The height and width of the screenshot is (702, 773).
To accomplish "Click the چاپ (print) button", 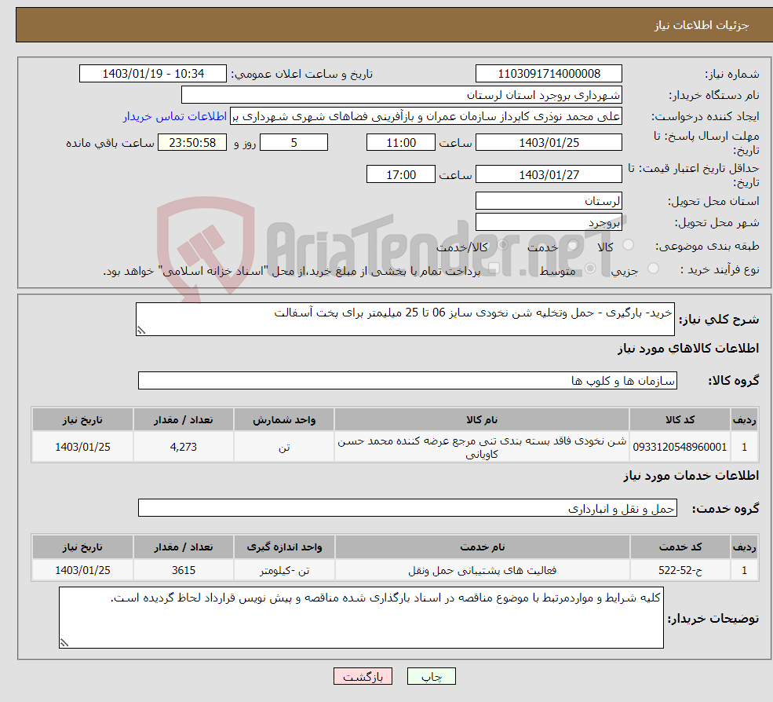I will [x=432, y=676].
